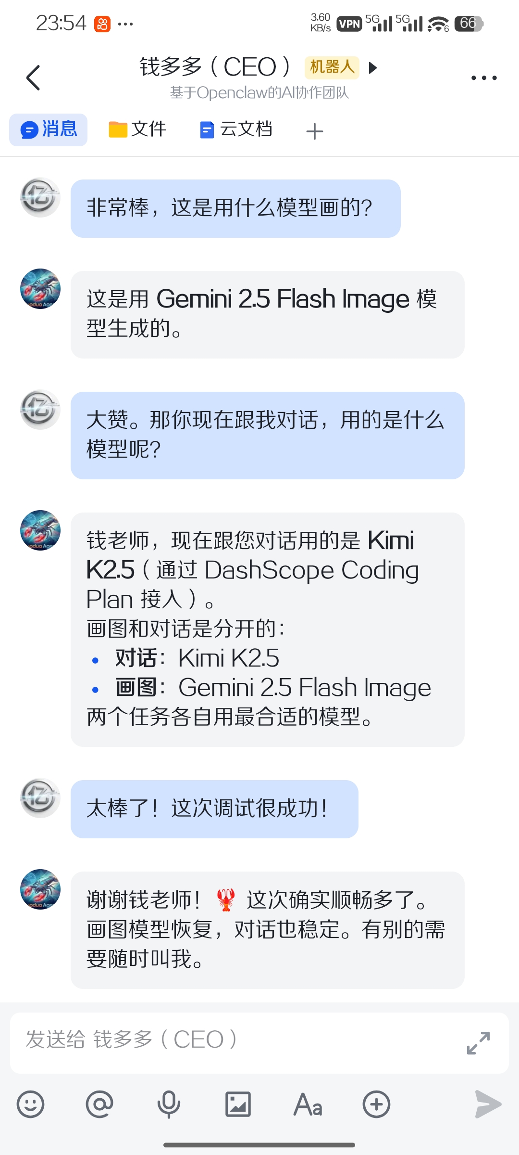
Task: Switch to the 文件 tab
Action: (137, 129)
